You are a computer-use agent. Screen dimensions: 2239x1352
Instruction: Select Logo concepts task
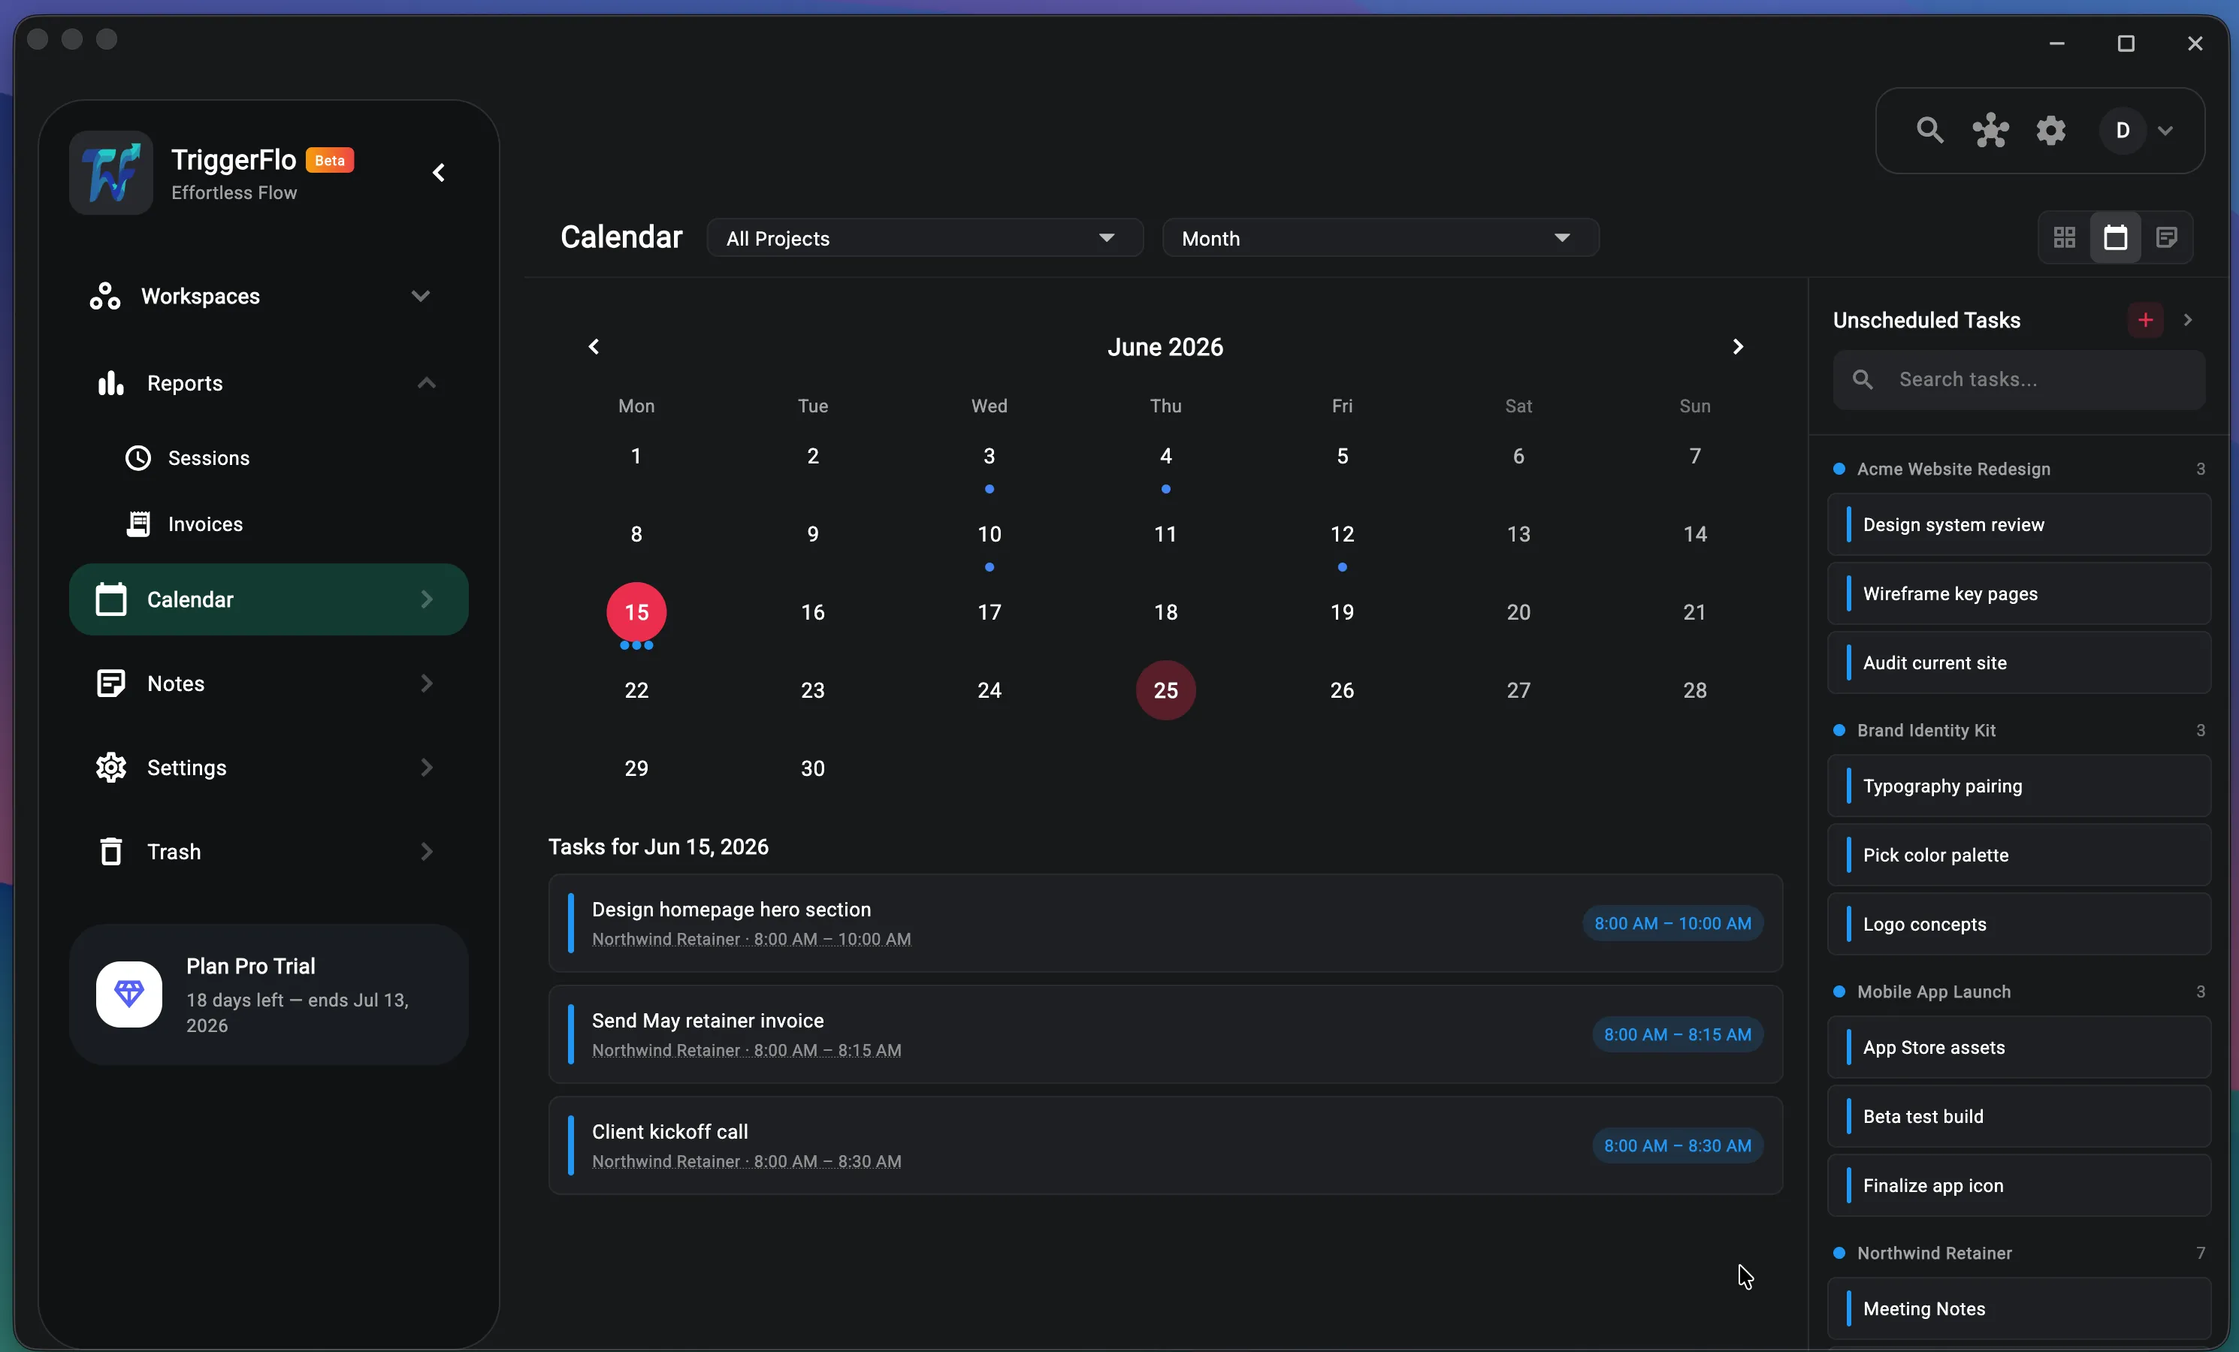(x=2019, y=924)
